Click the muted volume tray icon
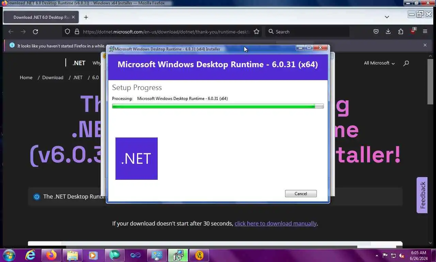The height and width of the screenshot is (262, 436). pos(402,255)
